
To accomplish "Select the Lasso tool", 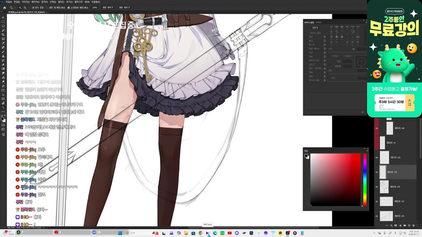I will pyautogui.click(x=3, y=26).
